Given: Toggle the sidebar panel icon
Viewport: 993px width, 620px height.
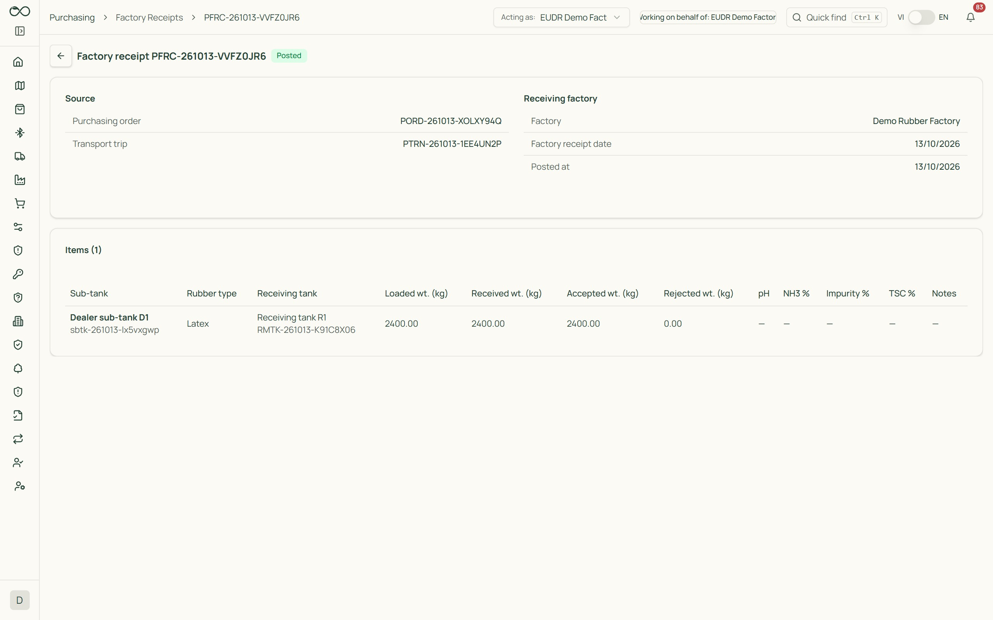Looking at the screenshot, I should pos(20,31).
